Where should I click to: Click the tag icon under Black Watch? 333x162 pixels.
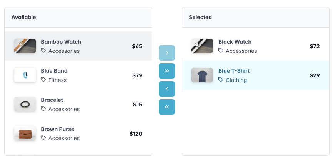(x=221, y=51)
